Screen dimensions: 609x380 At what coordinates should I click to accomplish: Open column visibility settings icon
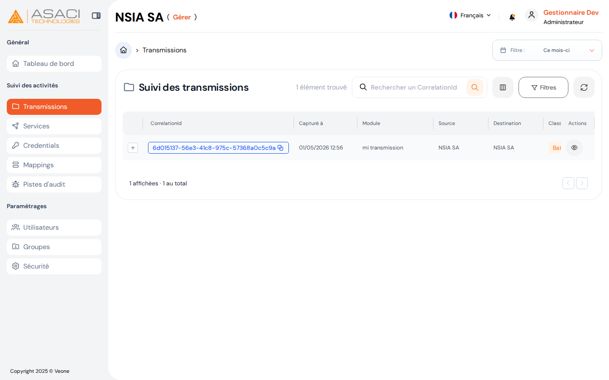[x=503, y=87]
